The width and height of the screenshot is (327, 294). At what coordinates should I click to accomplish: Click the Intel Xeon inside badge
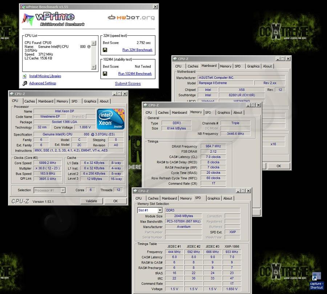point(110,119)
